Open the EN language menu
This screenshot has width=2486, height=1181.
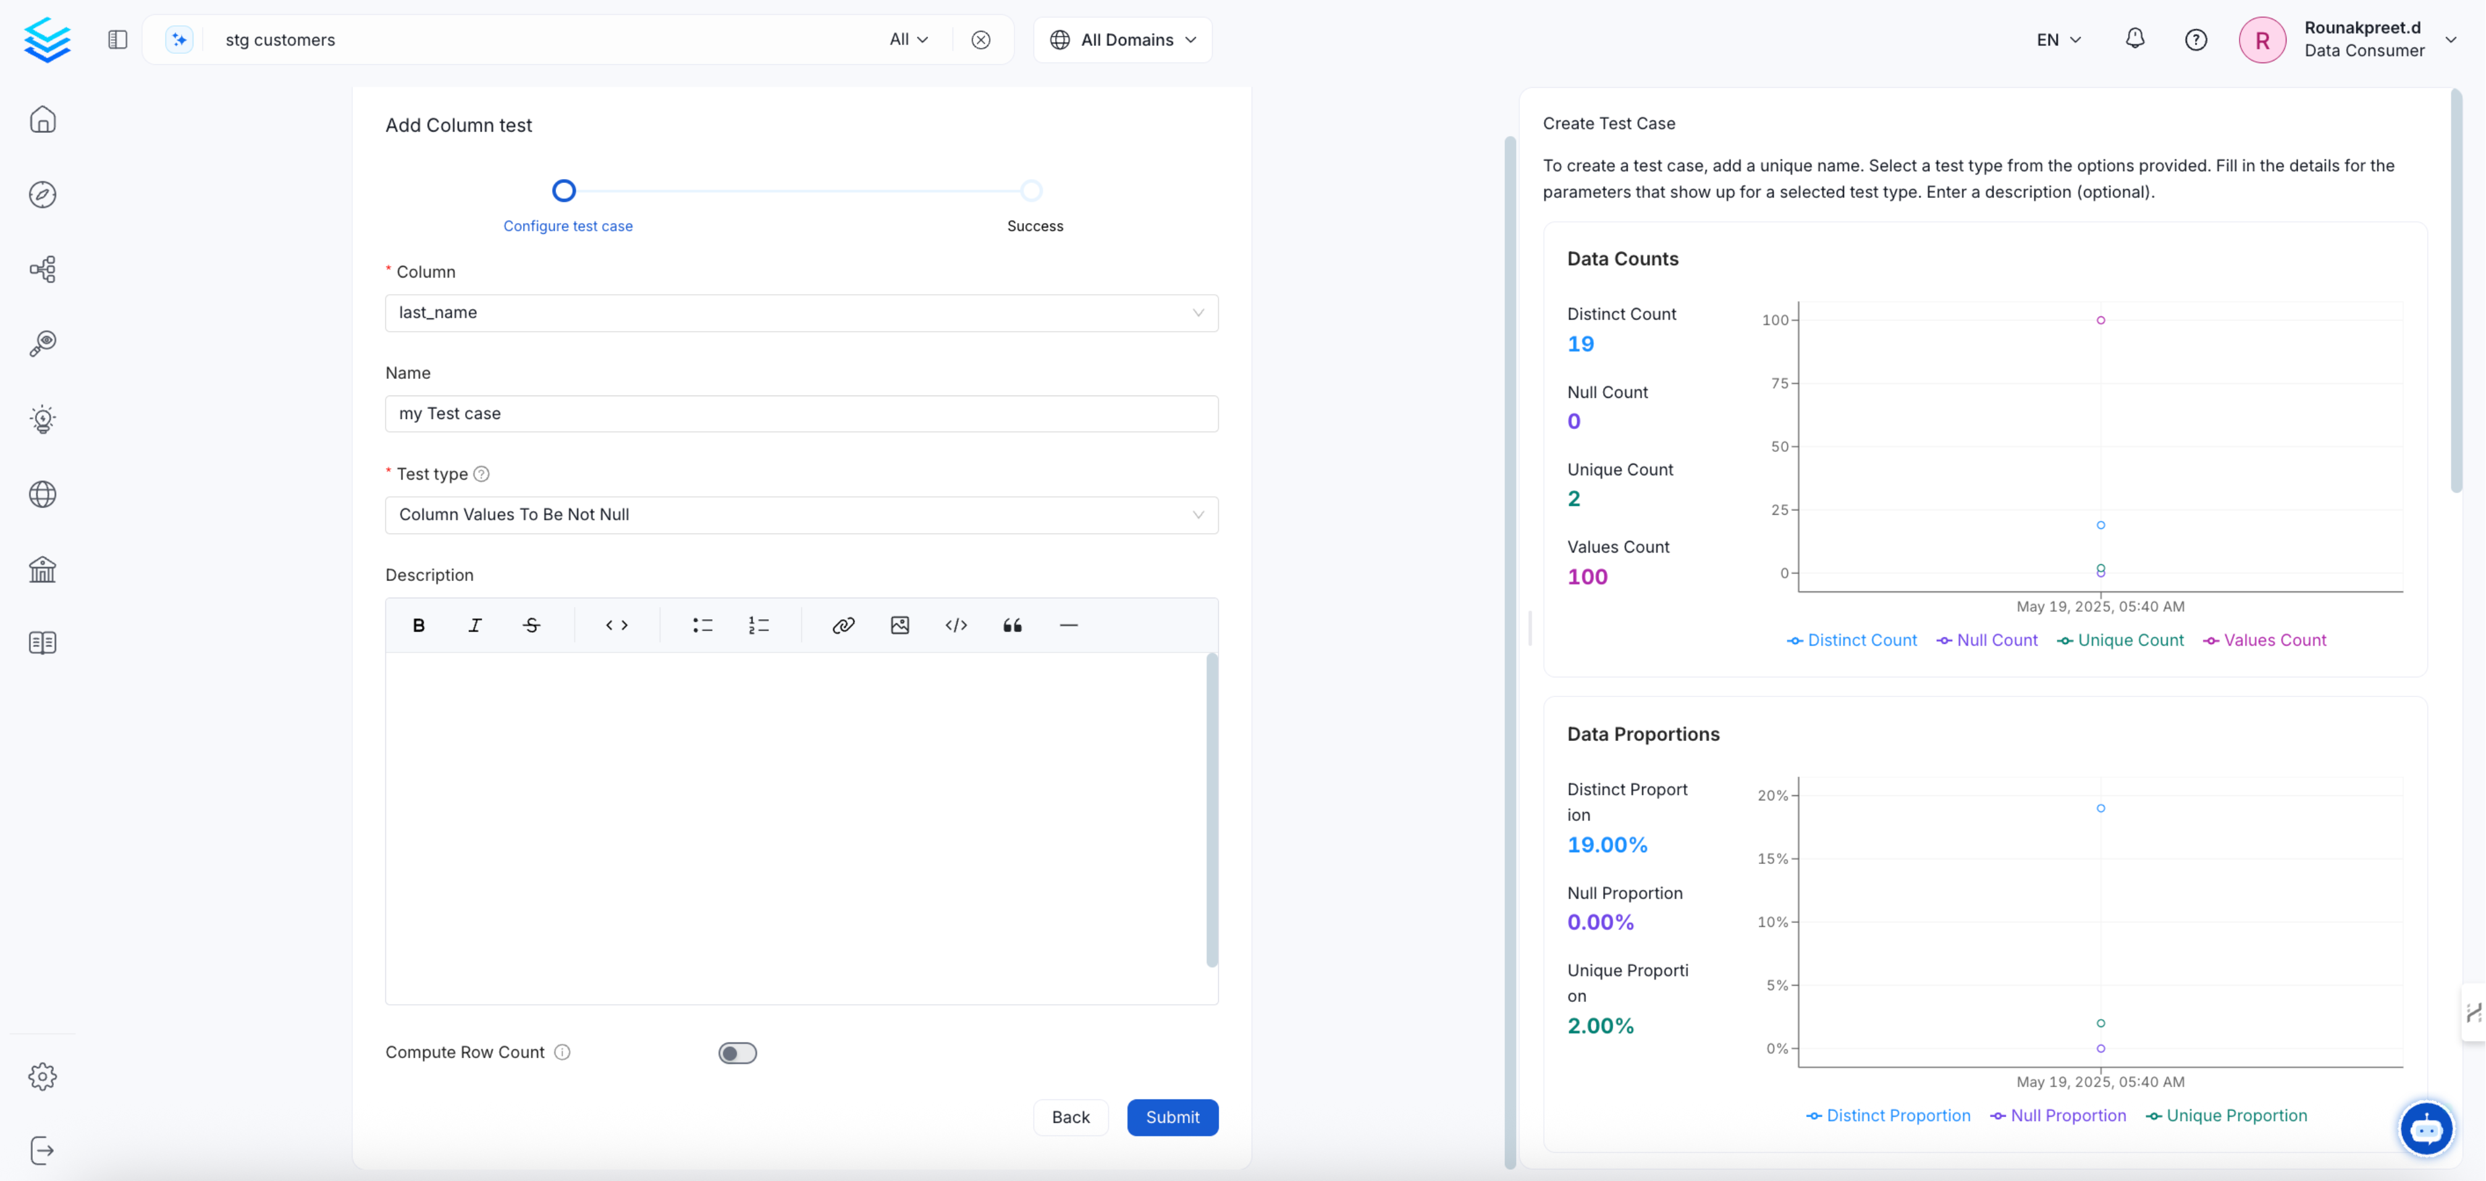pos(2058,40)
